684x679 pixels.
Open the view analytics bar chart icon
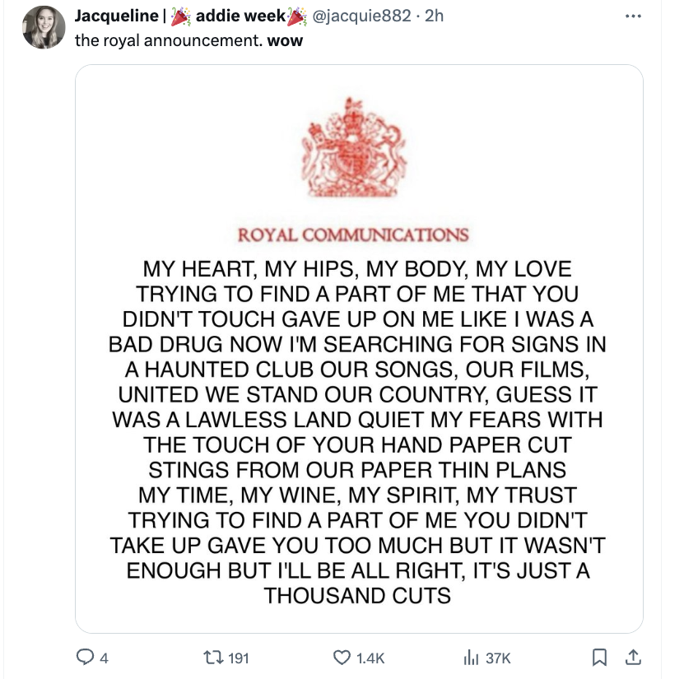pos(471,657)
